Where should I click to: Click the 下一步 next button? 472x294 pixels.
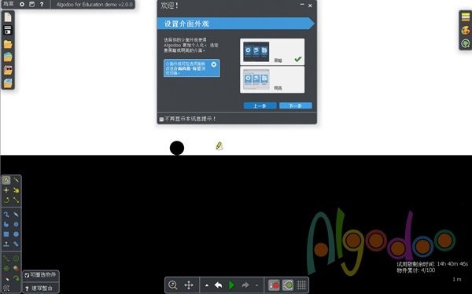[x=295, y=105]
